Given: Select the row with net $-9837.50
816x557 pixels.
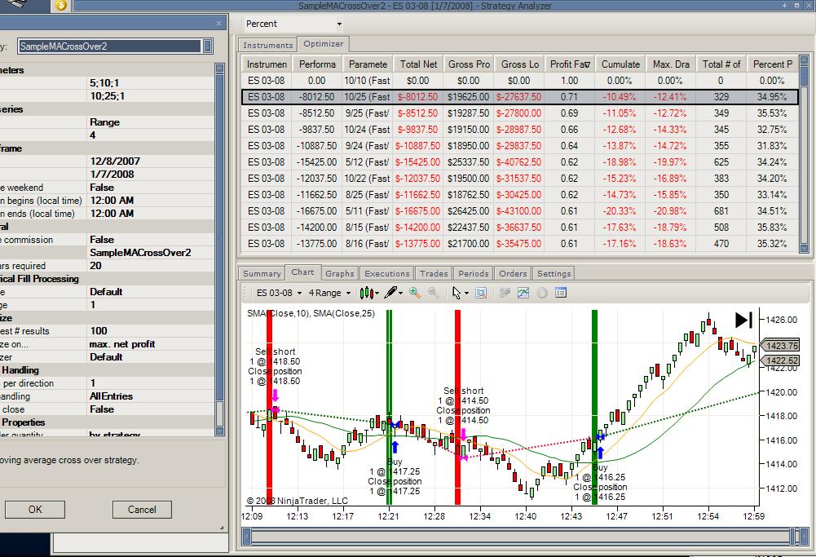Looking at the screenshot, I should pyautogui.click(x=520, y=129).
